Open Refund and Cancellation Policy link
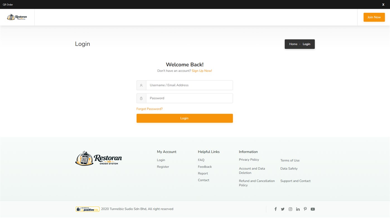 (257, 183)
